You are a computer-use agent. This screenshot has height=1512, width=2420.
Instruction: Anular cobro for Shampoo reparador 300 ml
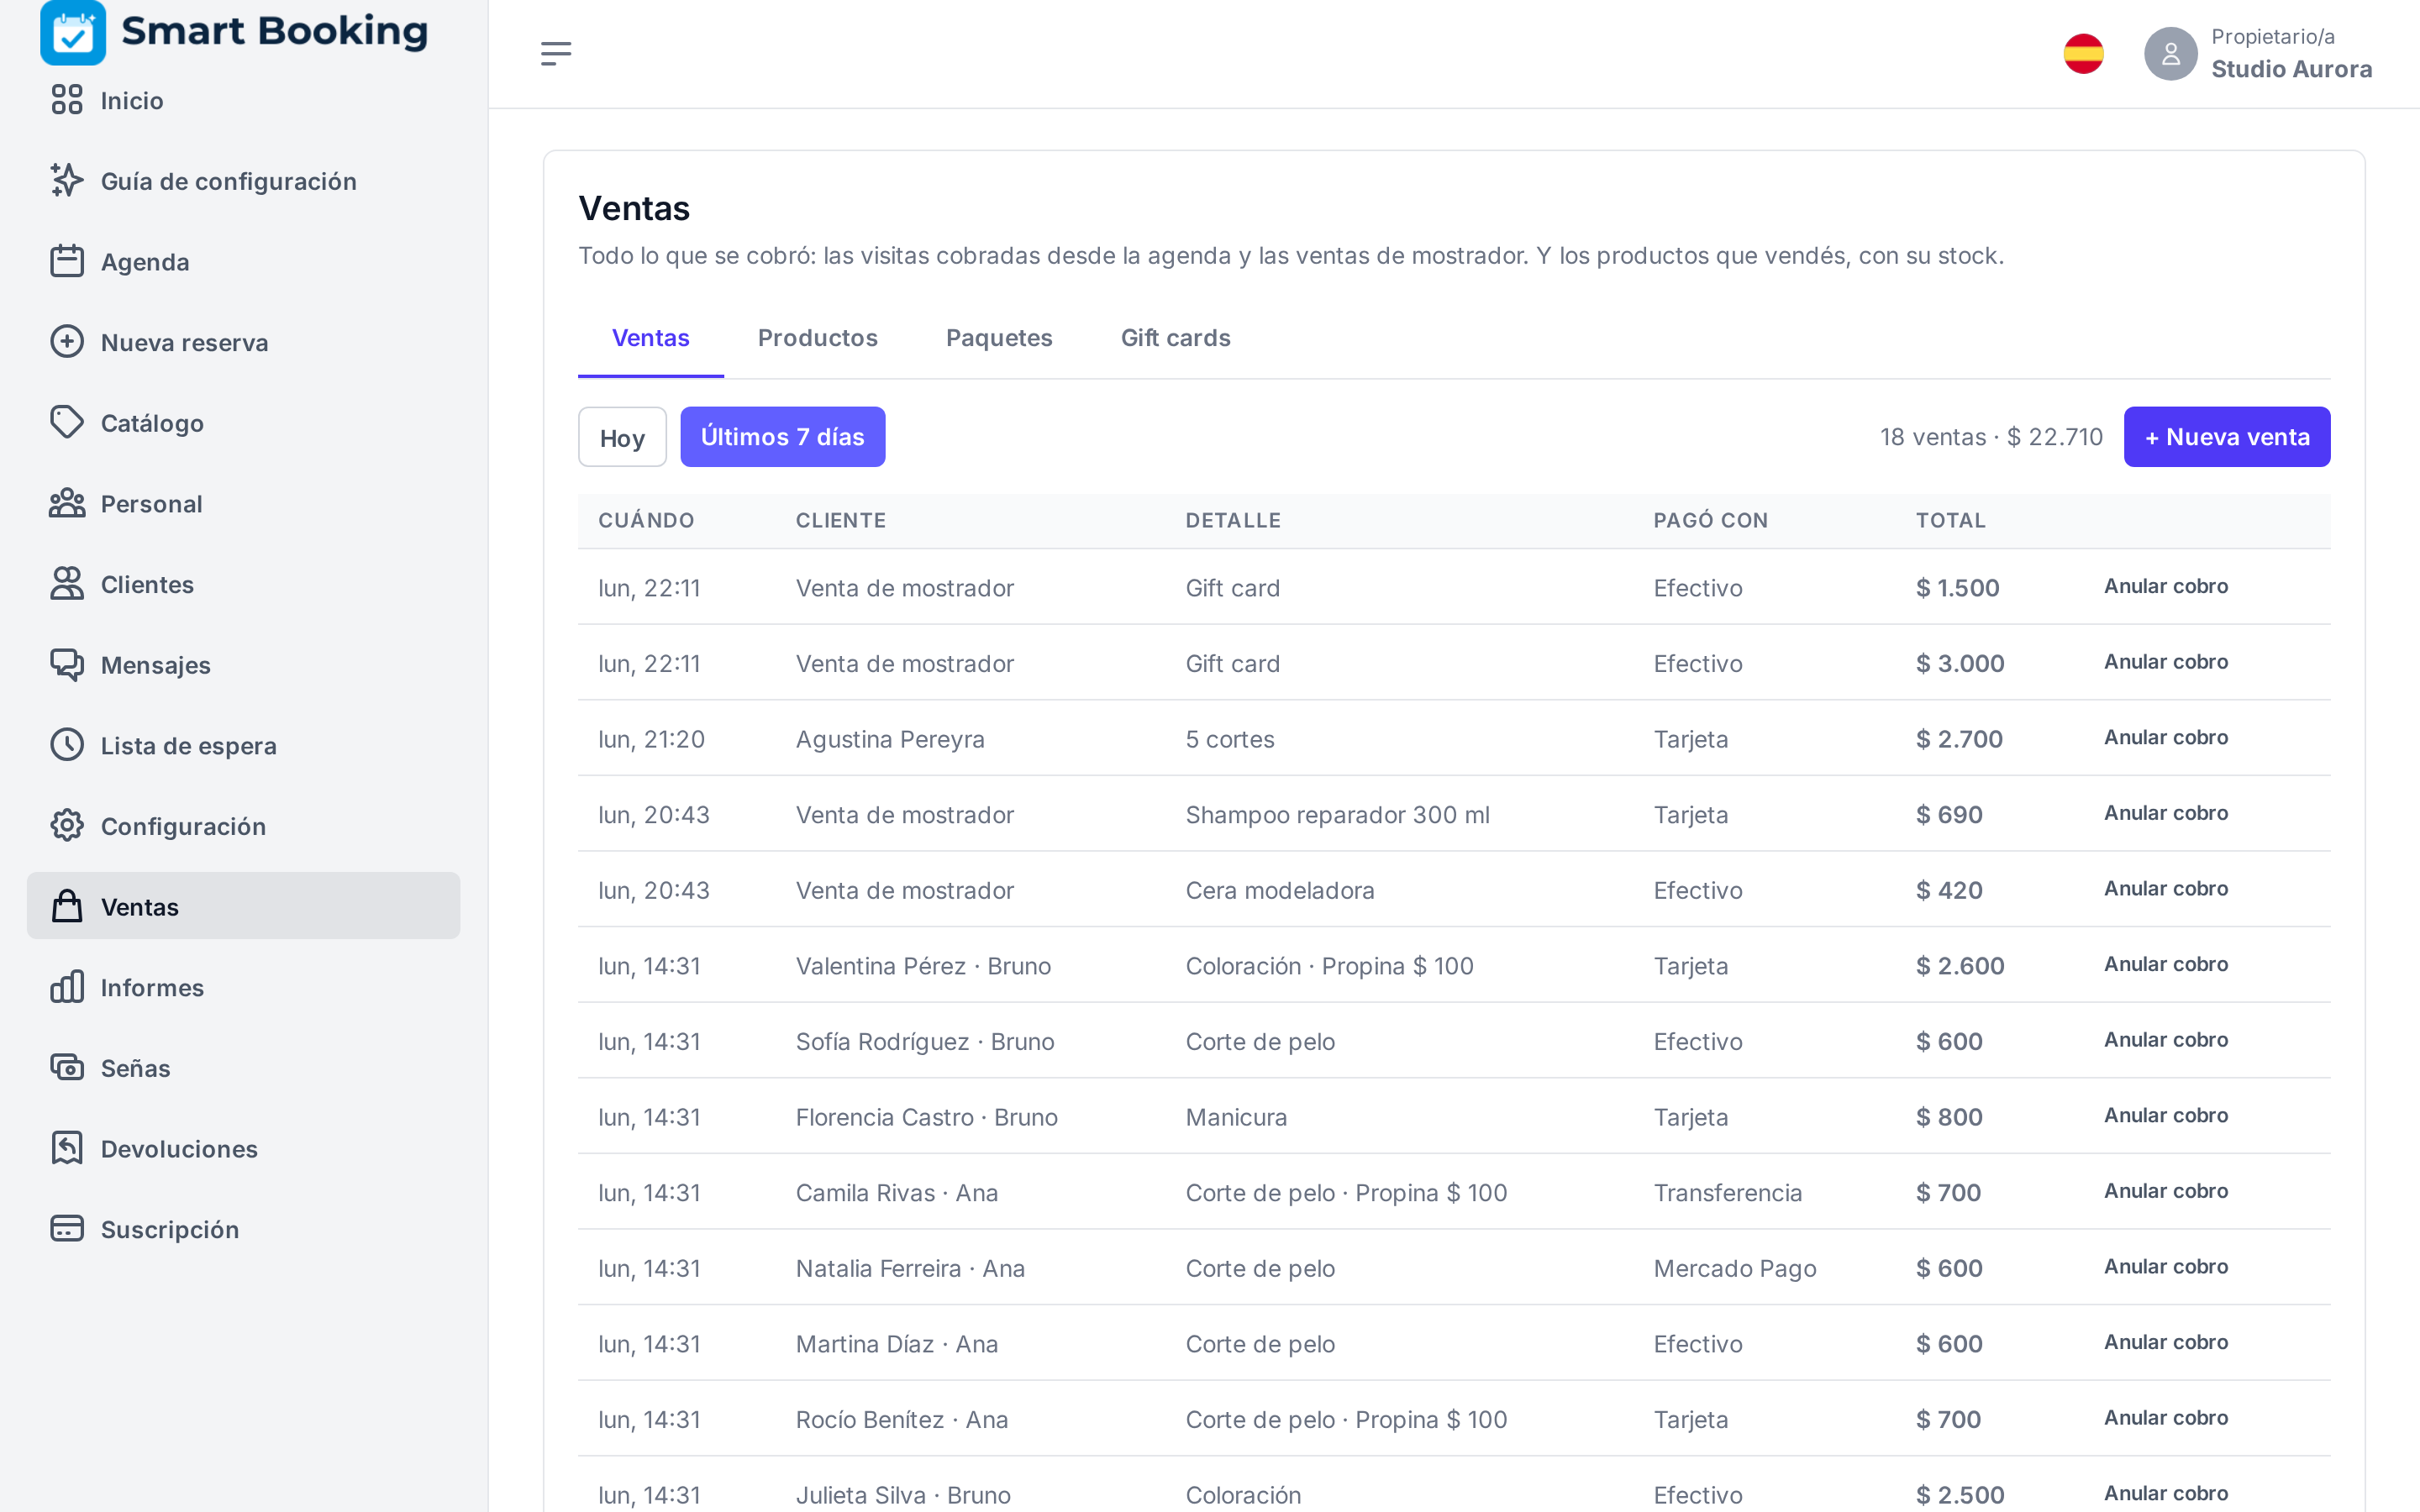click(x=2166, y=813)
